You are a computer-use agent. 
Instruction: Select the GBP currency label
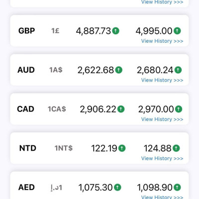(x=26, y=31)
